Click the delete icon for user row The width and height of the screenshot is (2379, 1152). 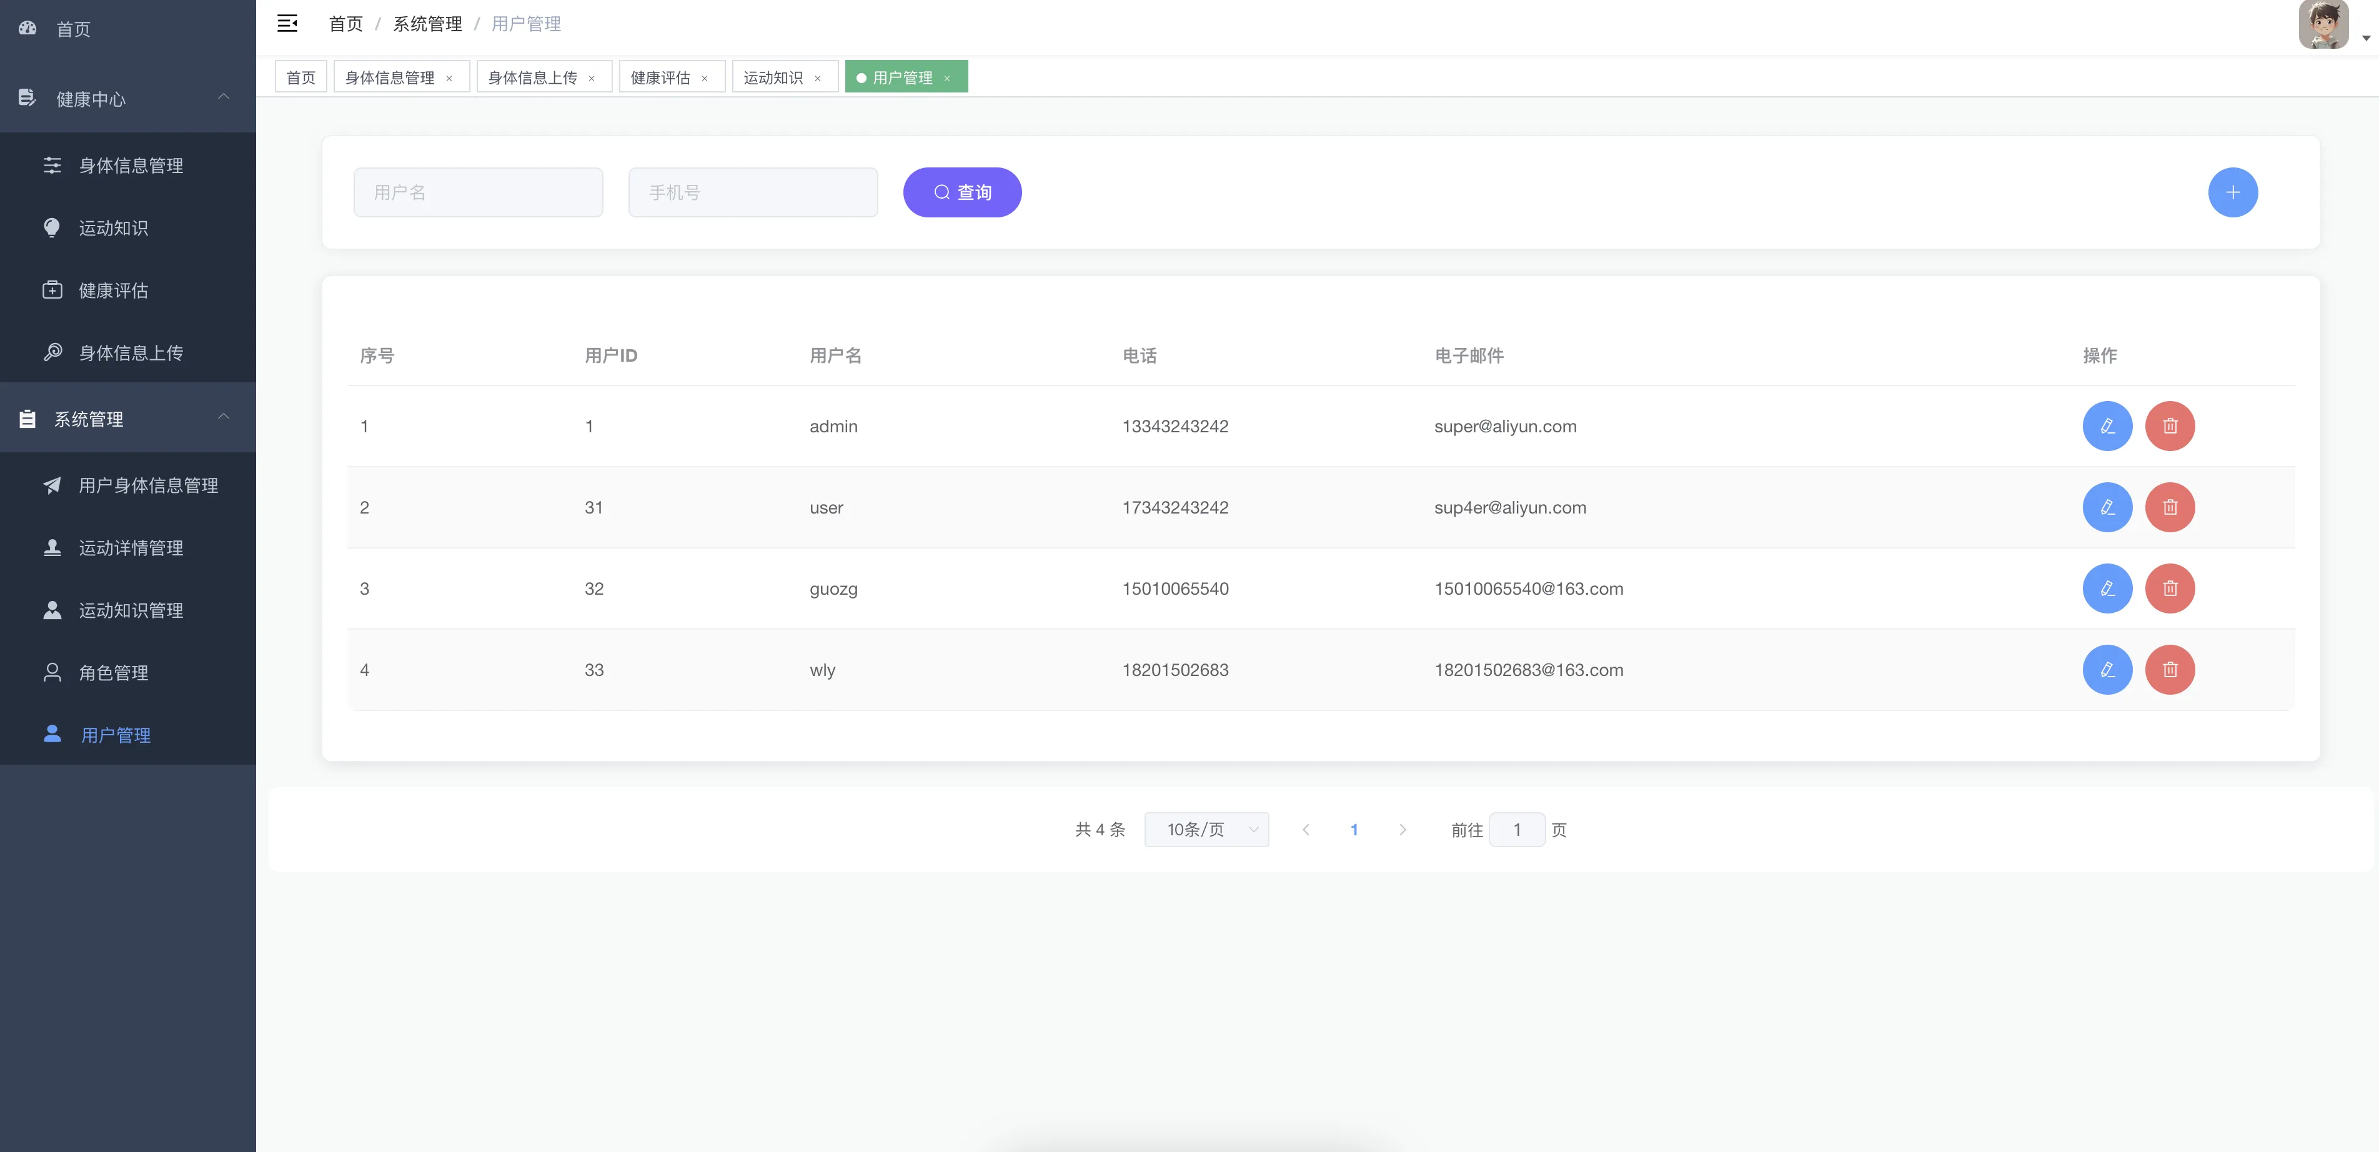click(2169, 507)
